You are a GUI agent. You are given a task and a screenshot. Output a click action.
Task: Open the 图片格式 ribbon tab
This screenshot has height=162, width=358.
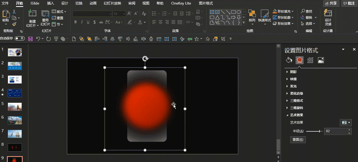tap(206, 3)
